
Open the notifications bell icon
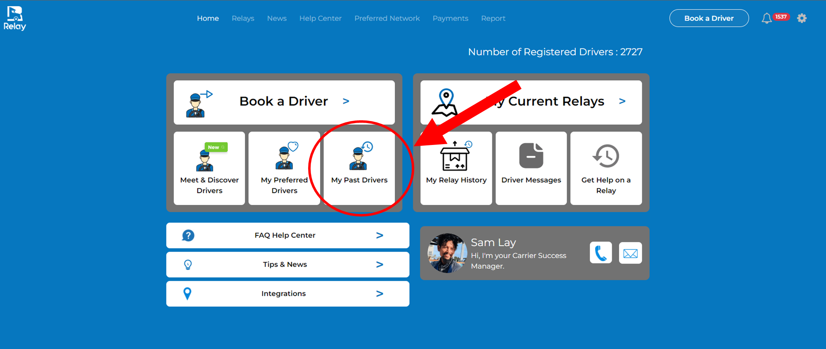click(767, 18)
